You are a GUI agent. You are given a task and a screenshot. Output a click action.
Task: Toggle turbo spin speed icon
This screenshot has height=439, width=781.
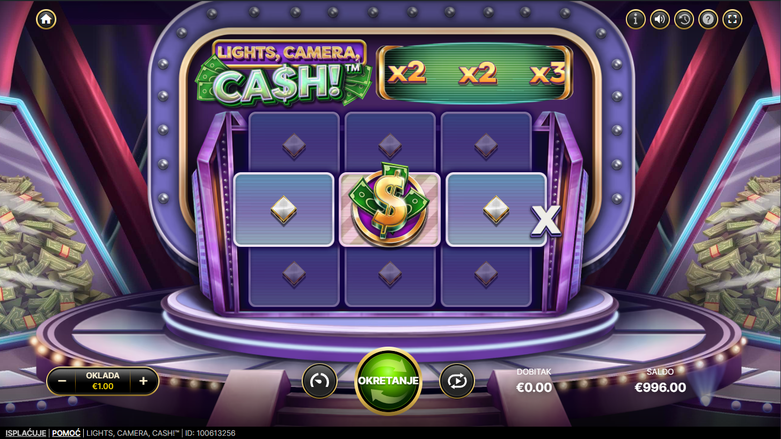point(320,381)
